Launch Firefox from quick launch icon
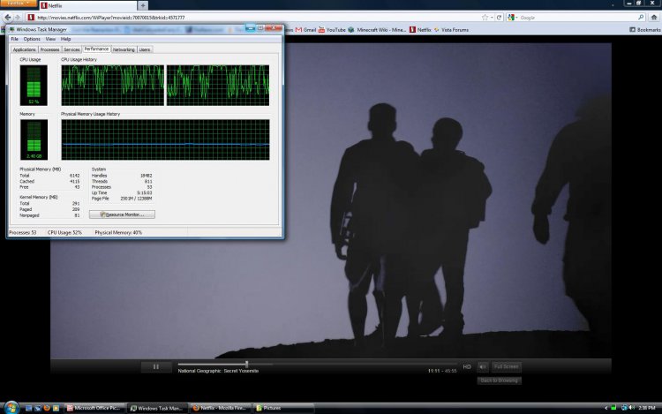Screen dimensions: 662x414 [x=47, y=408]
